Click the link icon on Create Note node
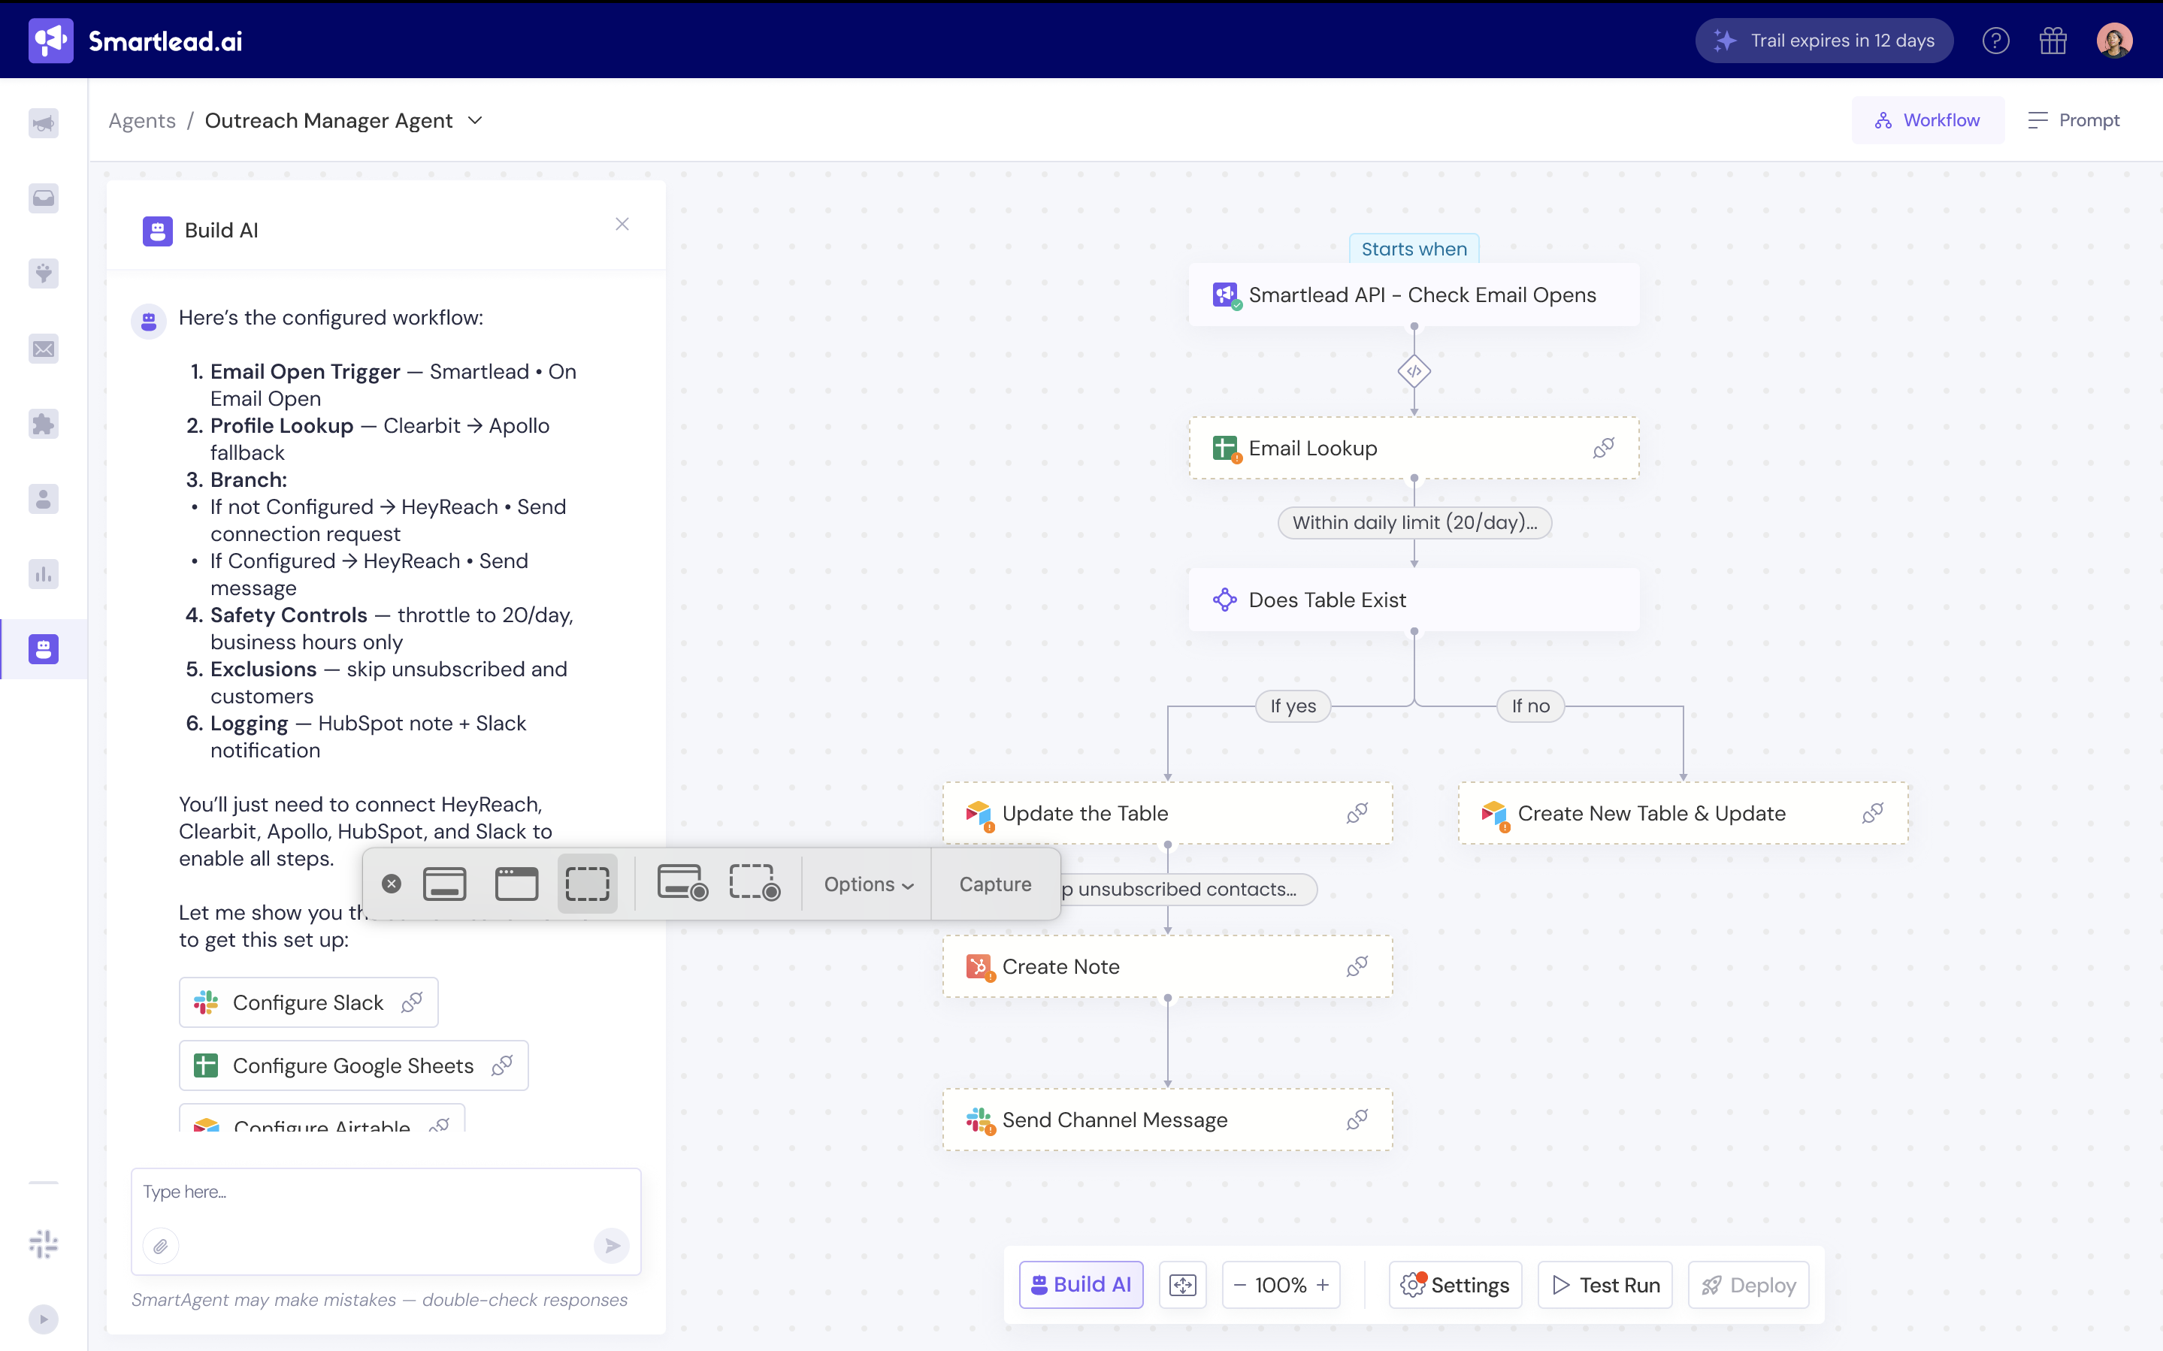The width and height of the screenshot is (2163, 1351). coord(1357,966)
